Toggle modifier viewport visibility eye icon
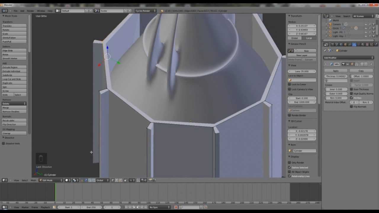This screenshot has width=379, height=213. (x=348, y=64)
